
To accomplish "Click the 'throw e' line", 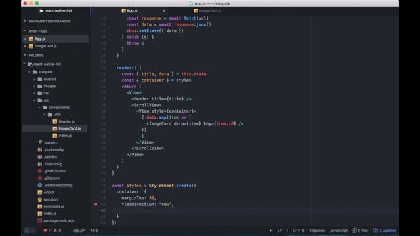I will coord(135,43).
